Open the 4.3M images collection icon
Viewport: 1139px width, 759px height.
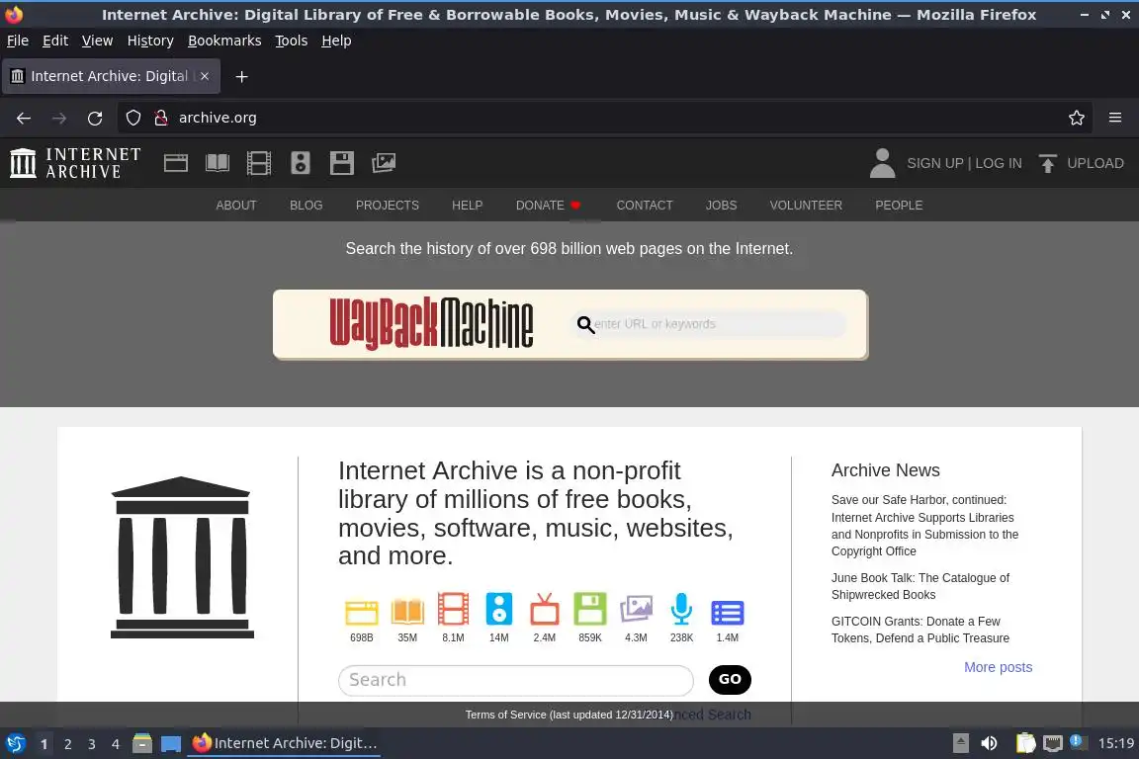[636, 609]
